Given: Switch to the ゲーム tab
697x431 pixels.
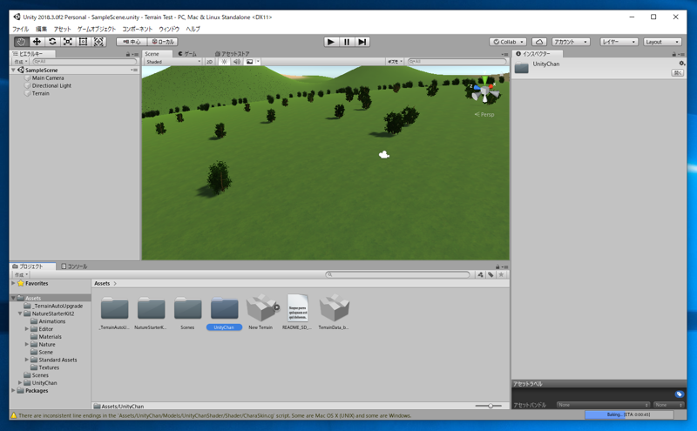Looking at the screenshot, I should point(187,54).
